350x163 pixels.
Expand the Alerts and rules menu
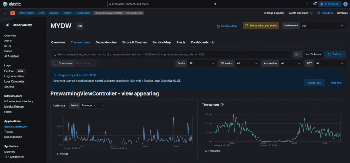pyautogui.click(x=300, y=13)
